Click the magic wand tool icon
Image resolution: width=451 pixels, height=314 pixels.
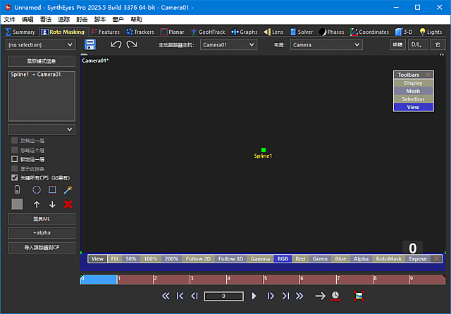[x=68, y=190]
